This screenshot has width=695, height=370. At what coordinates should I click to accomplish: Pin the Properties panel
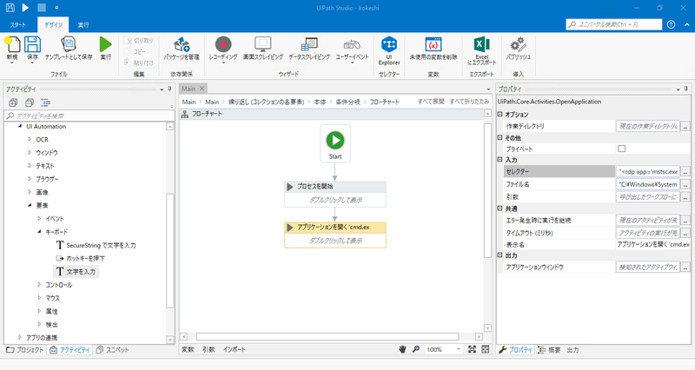(685, 89)
